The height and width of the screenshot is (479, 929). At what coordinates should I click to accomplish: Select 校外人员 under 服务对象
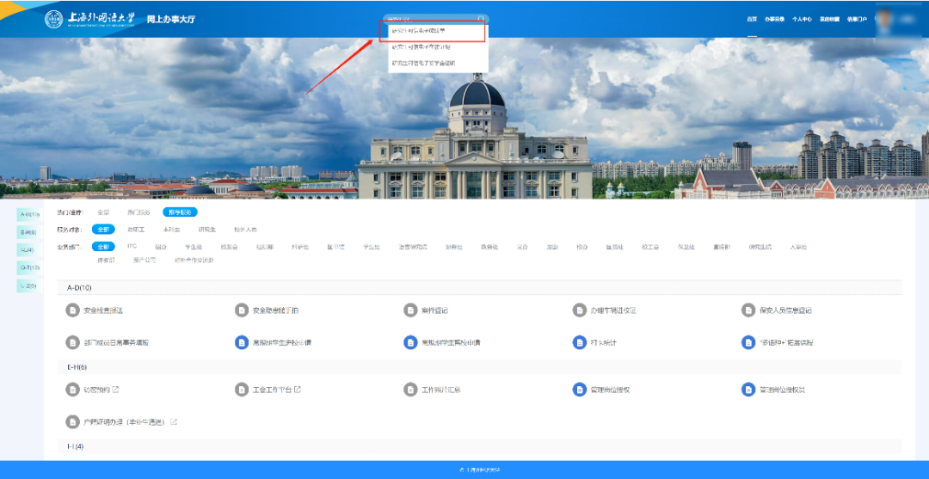click(245, 229)
